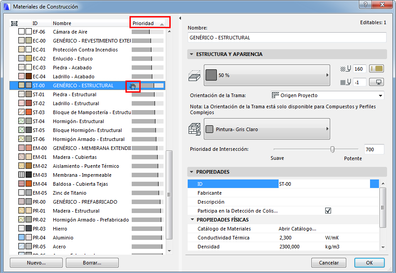Image resolution: width=396 pixels, height=273 pixels.
Task: Click the materials list scrollbar thumb
Action: [169, 195]
